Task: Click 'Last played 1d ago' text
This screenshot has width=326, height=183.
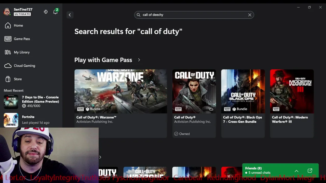Action: [x=36, y=123]
